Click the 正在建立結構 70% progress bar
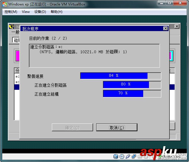The image size is (189, 162). (x=132, y=94)
